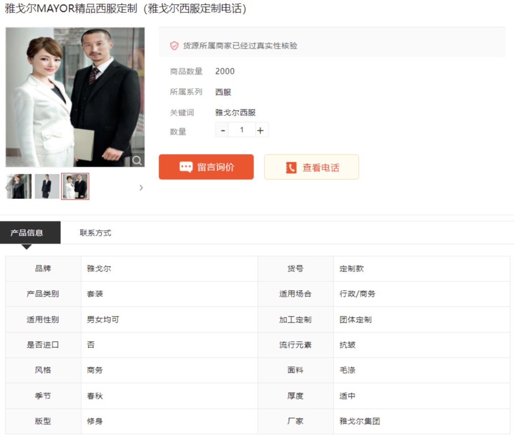
Task: Click the keyword text 雅戈尔西服
Action: click(235, 112)
